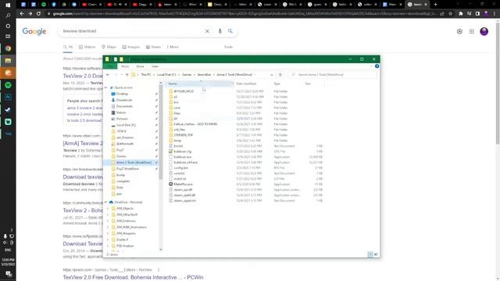Select the DayZ Workdrive folder in sidebar
The image size is (500, 281).
(x=127, y=169)
